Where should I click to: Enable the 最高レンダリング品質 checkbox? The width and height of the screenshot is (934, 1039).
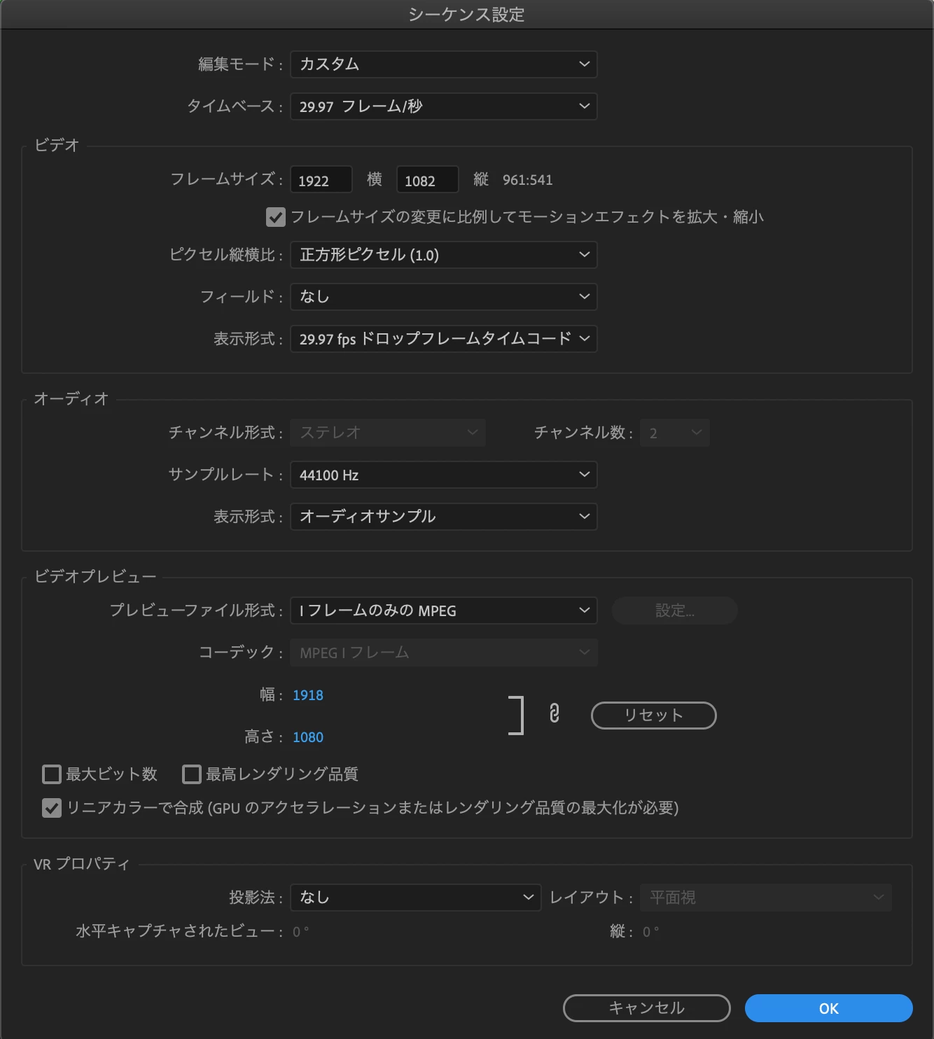pyautogui.click(x=192, y=774)
